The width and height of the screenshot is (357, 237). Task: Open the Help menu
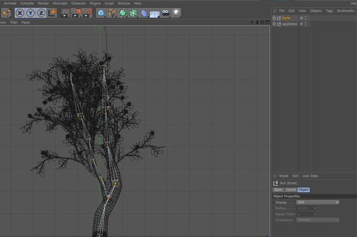(x=137, y=3)
